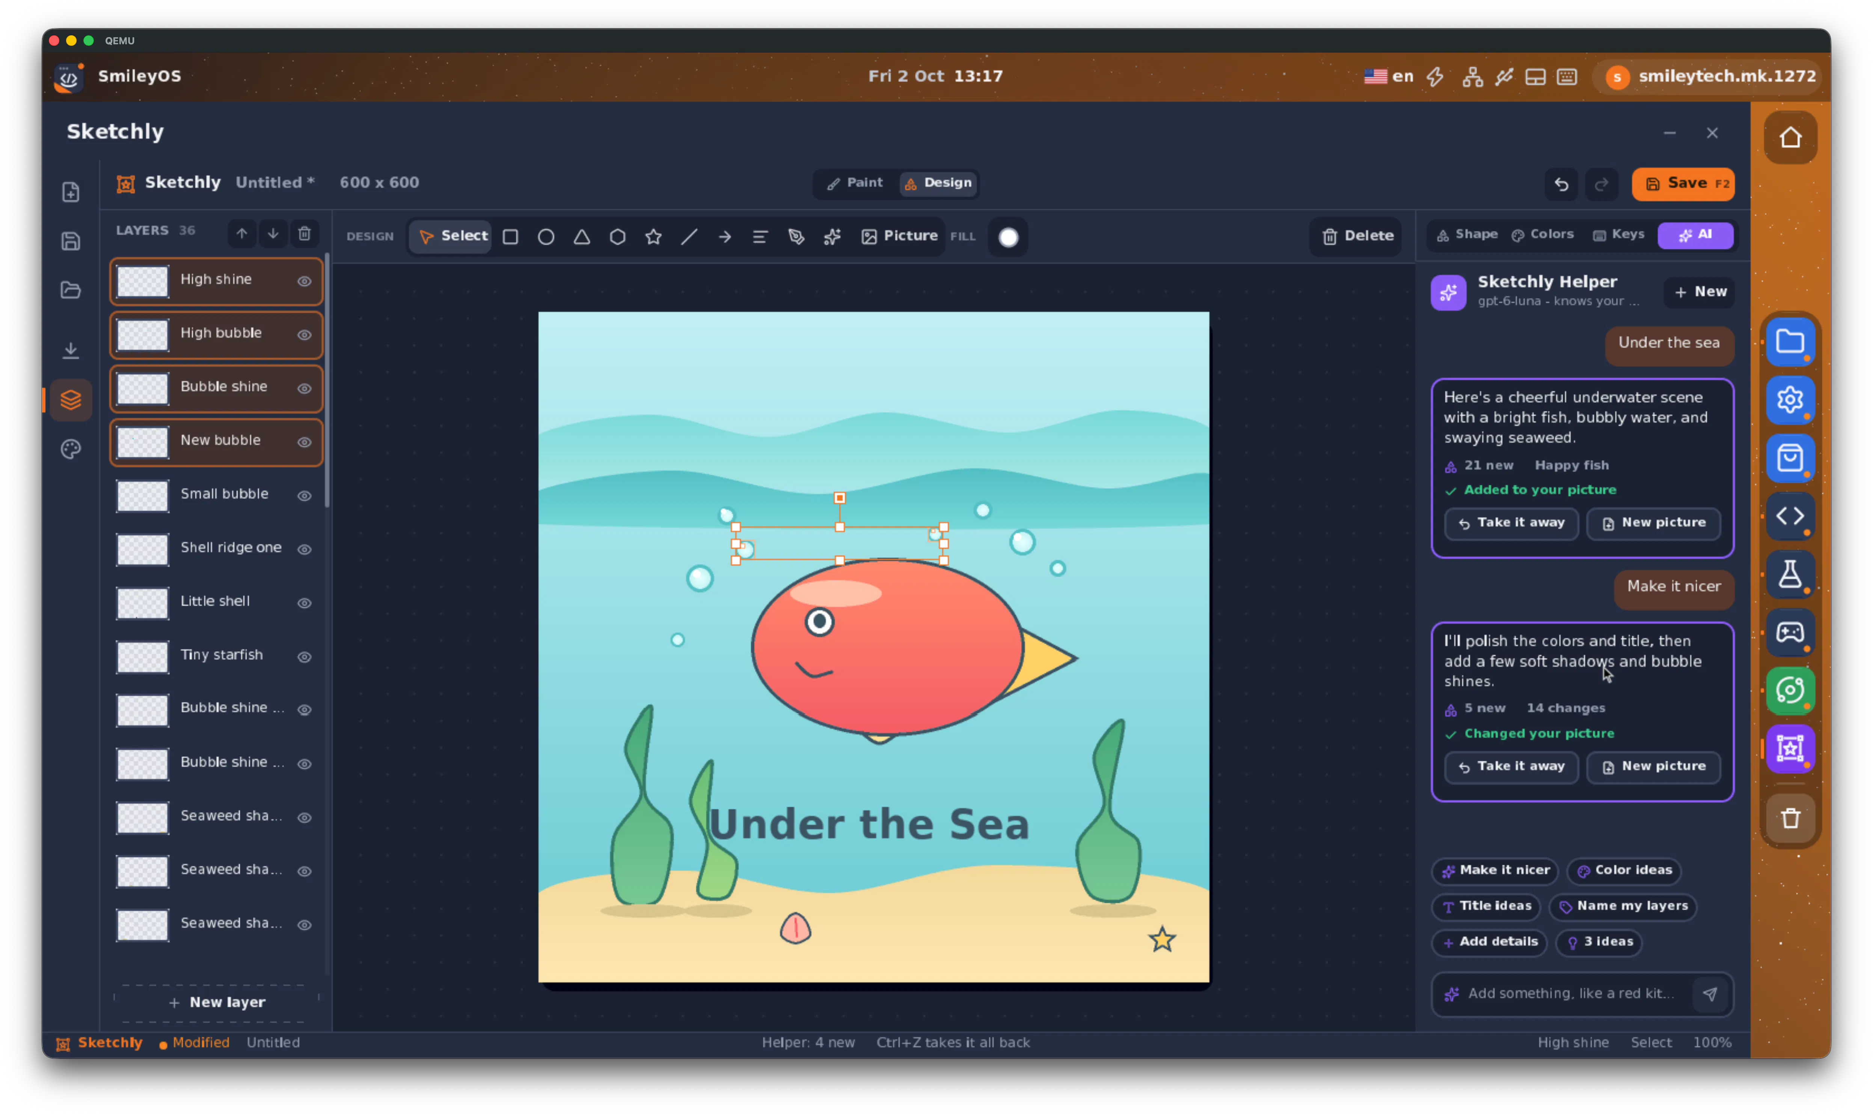Switch to Paint mode
1873x1114 pixels.
tap(855, 182)
